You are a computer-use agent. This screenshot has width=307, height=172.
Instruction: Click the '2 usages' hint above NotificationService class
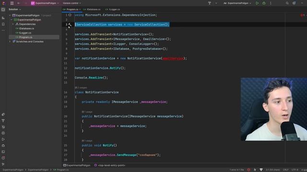[81, 87]
